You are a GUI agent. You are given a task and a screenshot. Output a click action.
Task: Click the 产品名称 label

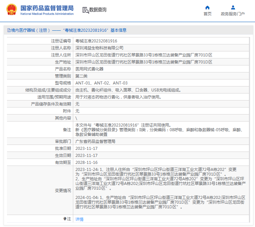[x=63, y=69]
